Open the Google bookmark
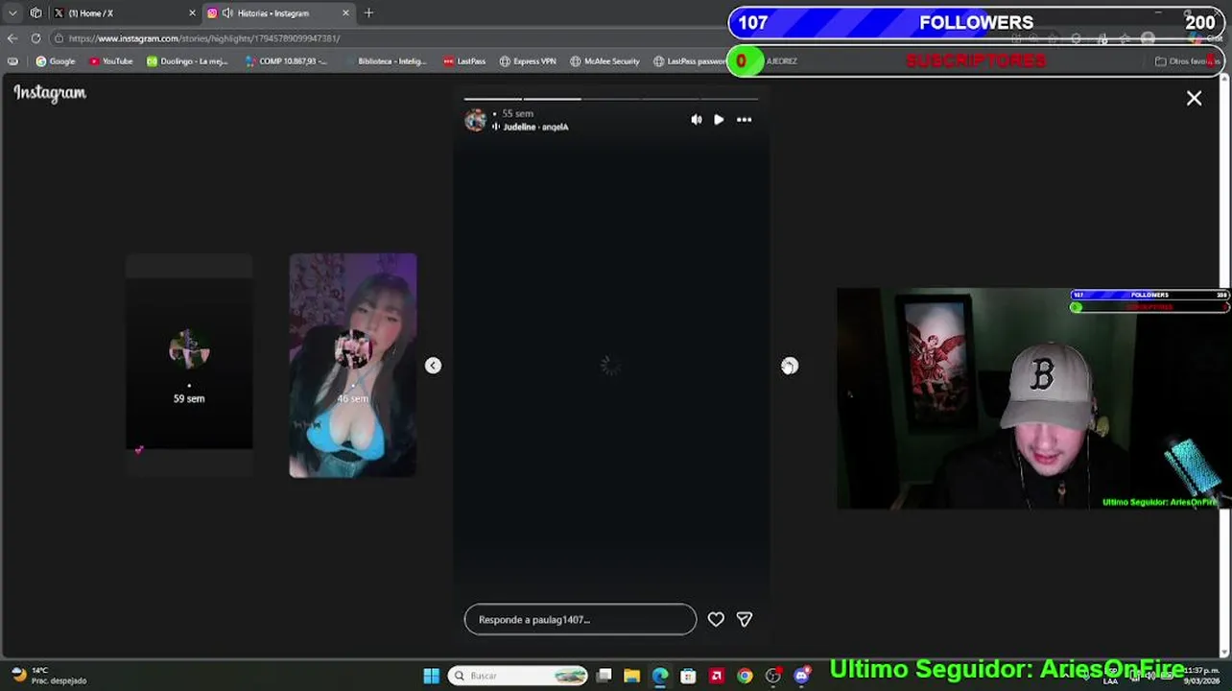The image size is (1232, 691). [x=56, y=61]
